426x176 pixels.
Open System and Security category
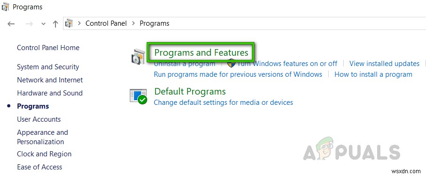(48, 67)
